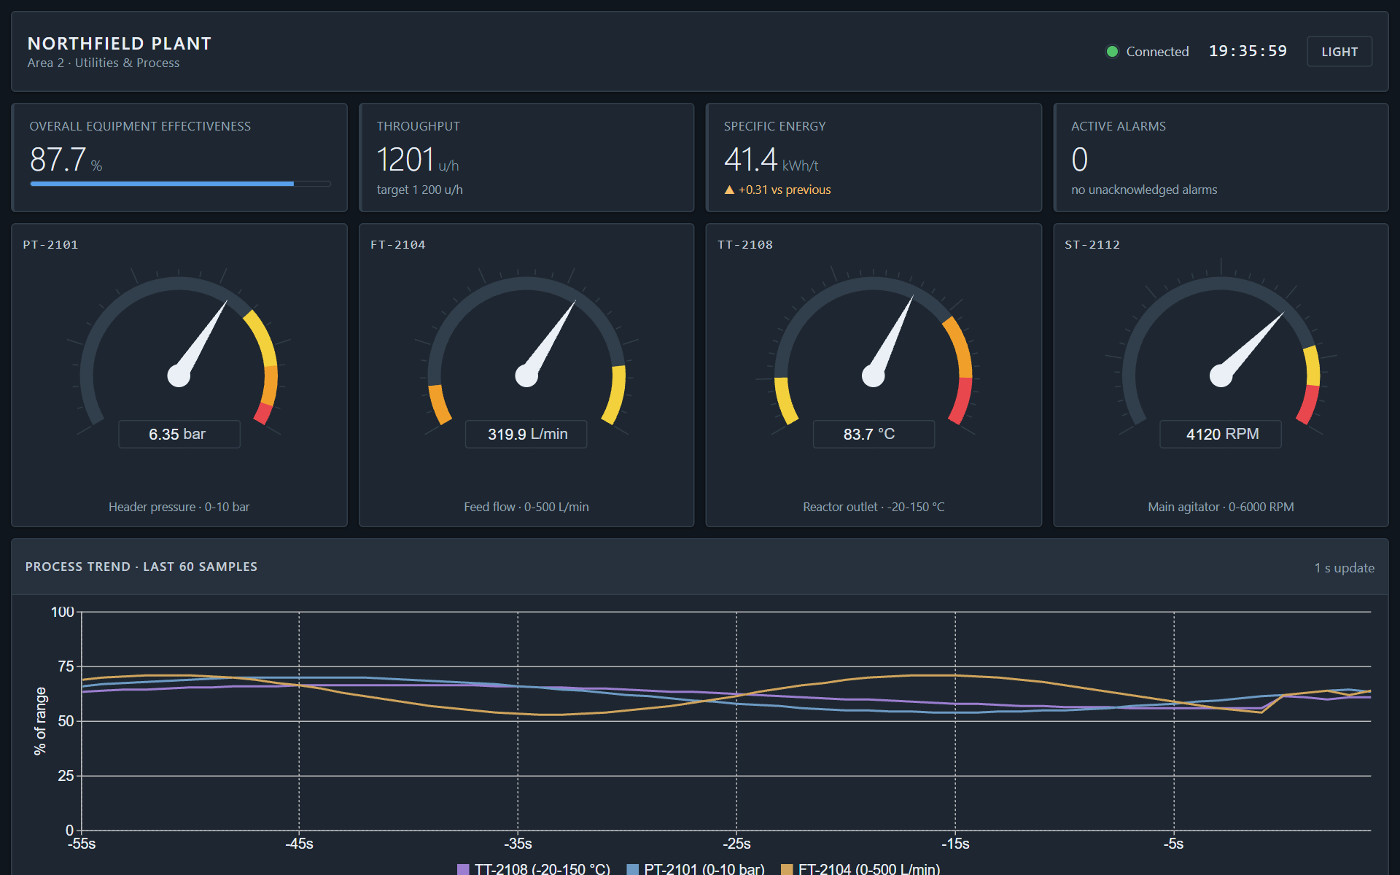Image resolution: width=1400 pixels, height=875 pixels.
Task: Click 'Feed flow · 0-500 L/min' caption
Action: pyautogui.click(x=526, y=507)
